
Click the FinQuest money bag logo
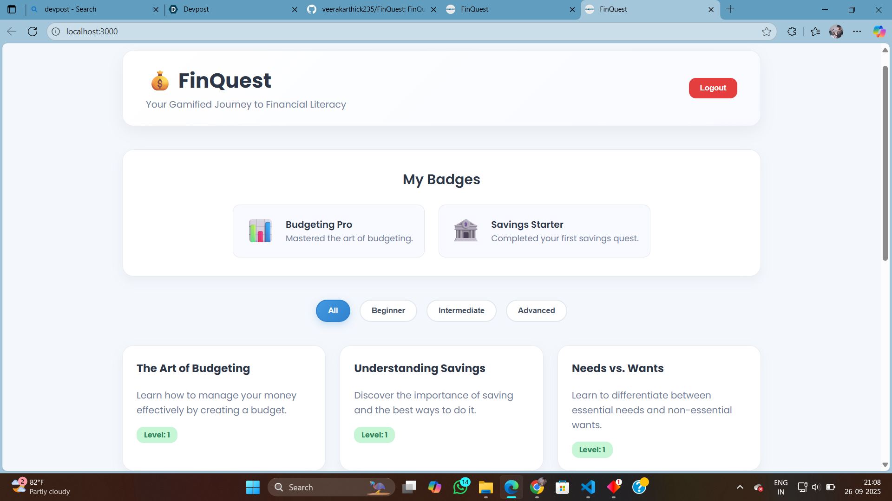coord(160,81)
